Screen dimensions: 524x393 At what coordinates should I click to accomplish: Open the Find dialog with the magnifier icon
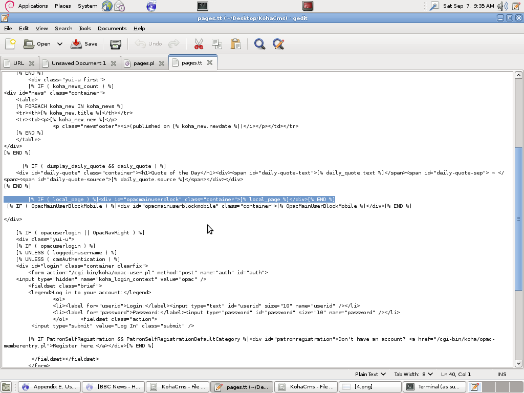tap(259, 44)
